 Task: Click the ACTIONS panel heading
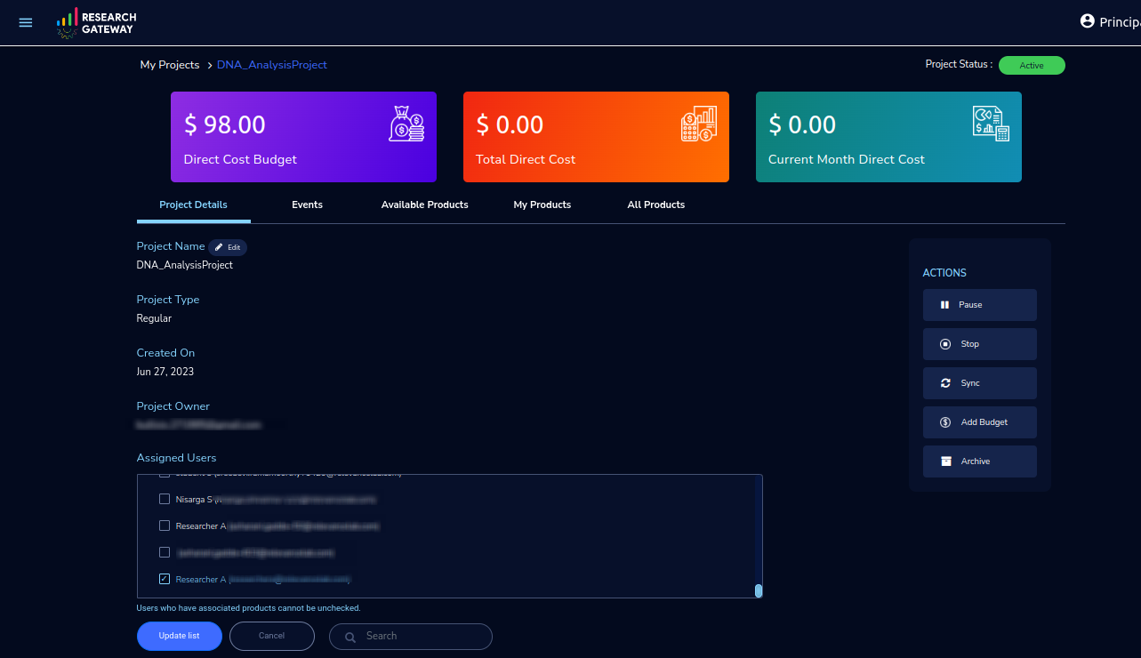pos(944,273)
